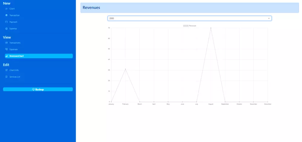
Task: Click the August peak data point
Action: [x=211, y=28]
